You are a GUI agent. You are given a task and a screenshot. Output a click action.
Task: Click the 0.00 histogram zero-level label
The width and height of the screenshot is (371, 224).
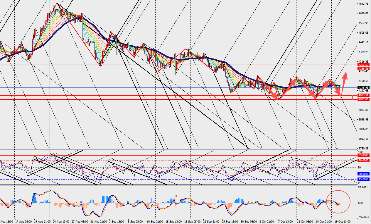click(361, 203)
